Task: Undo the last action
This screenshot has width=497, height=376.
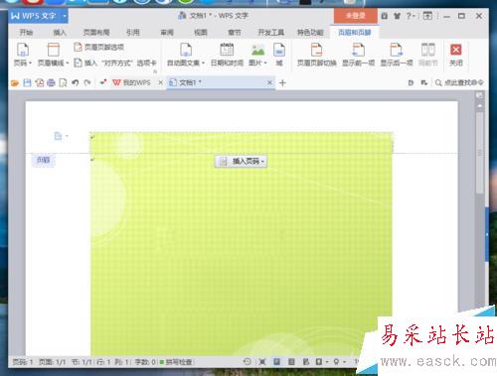Action: 76,82
